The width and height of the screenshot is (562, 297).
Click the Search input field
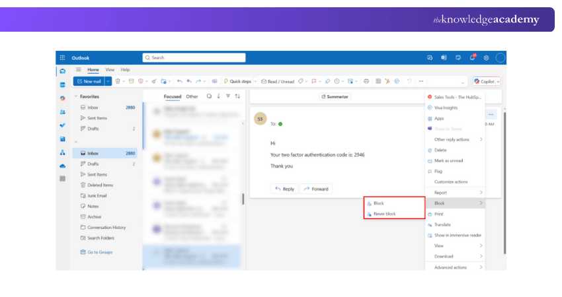[194, 57]
